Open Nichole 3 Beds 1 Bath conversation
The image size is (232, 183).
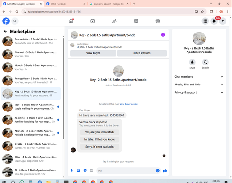point(31,133)
